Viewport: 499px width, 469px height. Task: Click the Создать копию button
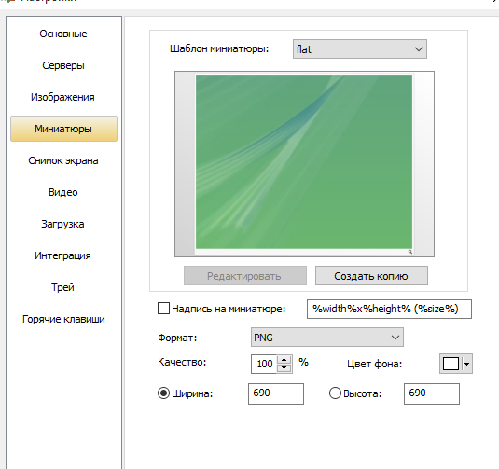point(371,276)
